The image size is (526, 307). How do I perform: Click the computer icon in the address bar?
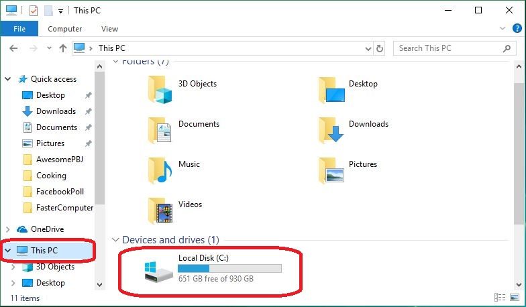pyautogui.click(x=79, y=48)
